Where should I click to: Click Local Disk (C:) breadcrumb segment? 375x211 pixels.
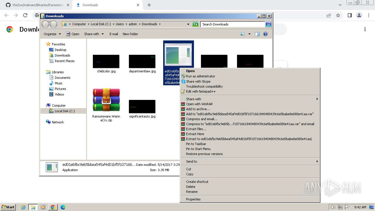click(x=101, y=24)
